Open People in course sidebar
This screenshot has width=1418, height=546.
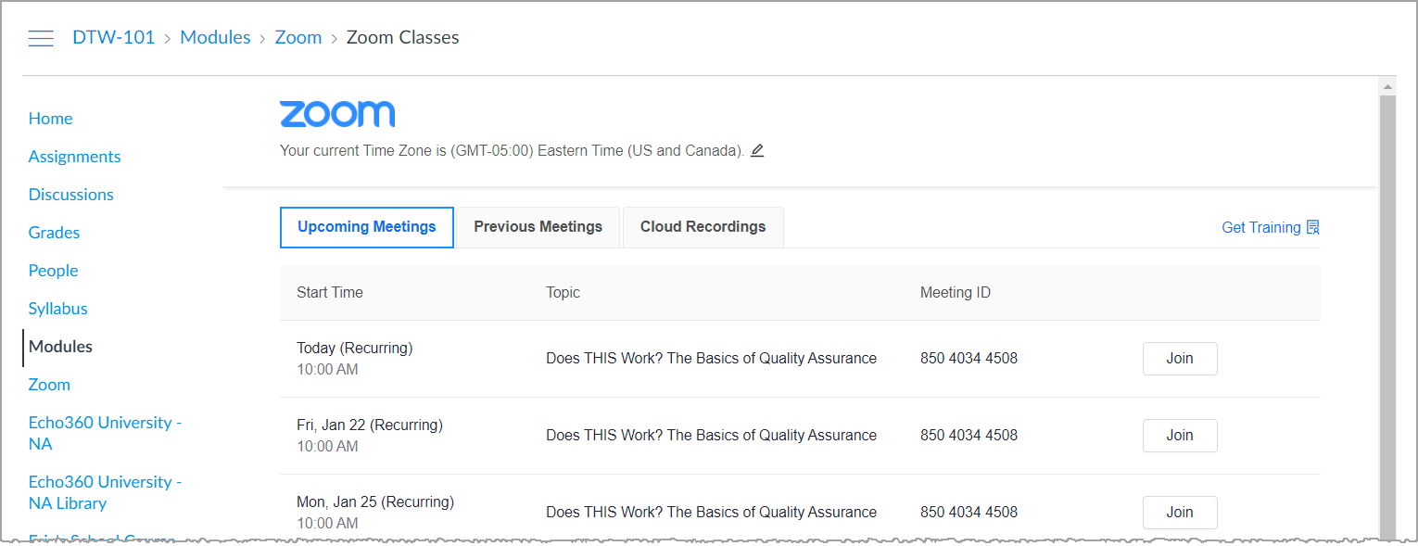(53, 271)
